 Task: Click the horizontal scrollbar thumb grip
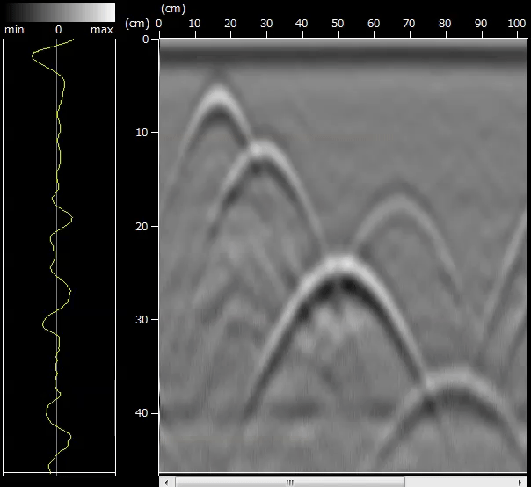(x=290, y=483)
